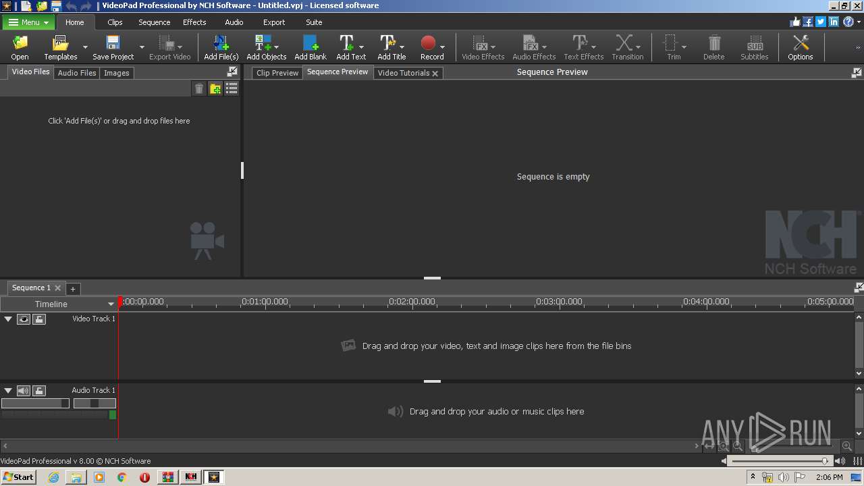Click the Save Project icon
Screen dimensions: 864x486
coord(113,43)
